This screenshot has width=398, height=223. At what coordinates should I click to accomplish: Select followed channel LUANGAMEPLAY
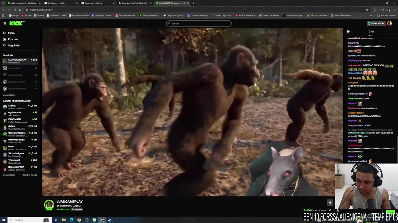point(20,61)
